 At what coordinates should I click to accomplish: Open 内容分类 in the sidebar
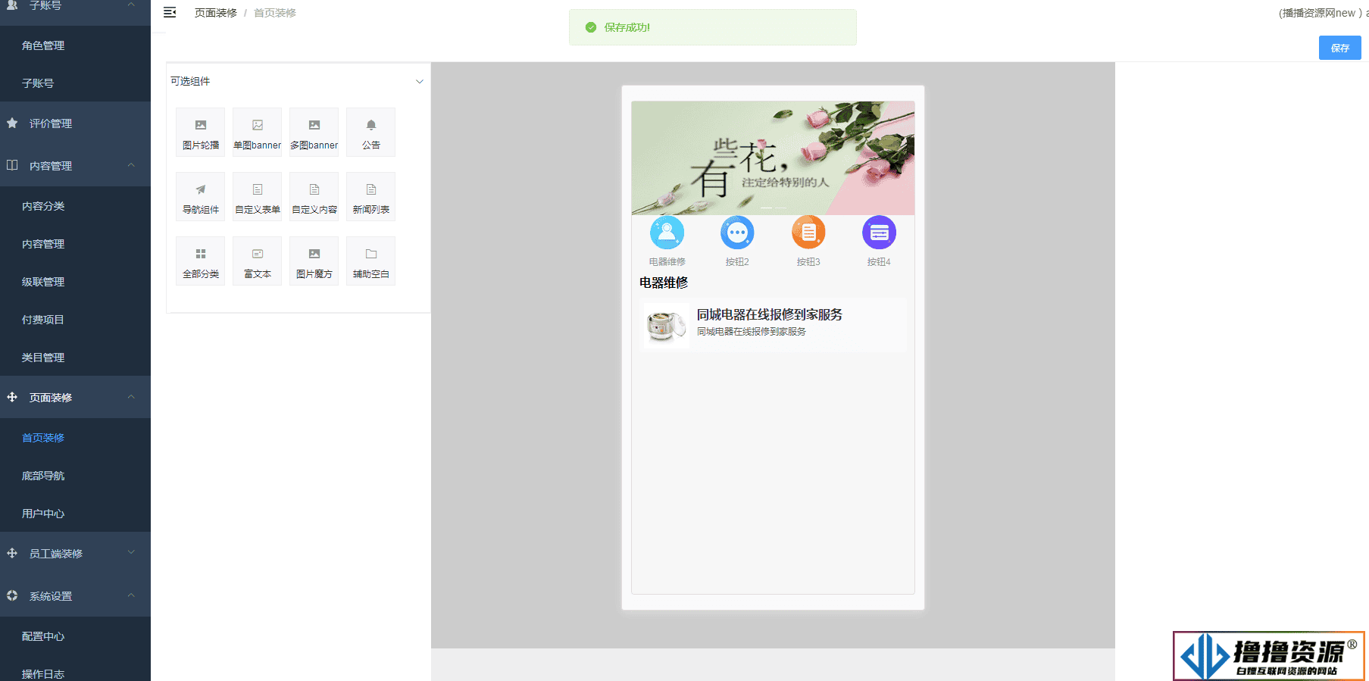(x=75, y=206)
